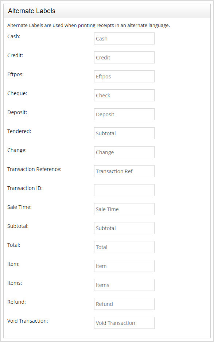Click the Refund input field

124,304
